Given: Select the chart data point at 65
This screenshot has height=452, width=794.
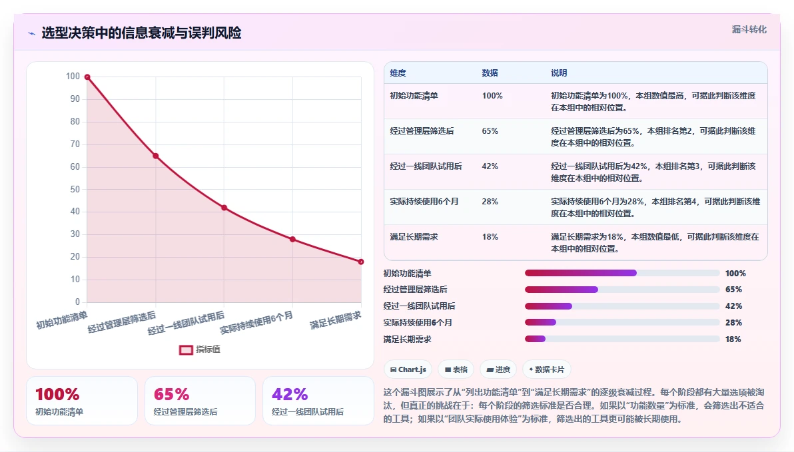Looking at the screenshot, I should [x=156, y=156].
